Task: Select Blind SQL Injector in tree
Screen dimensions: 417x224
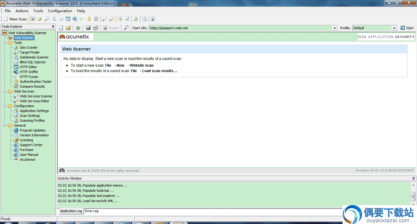Action: (33, 62)
